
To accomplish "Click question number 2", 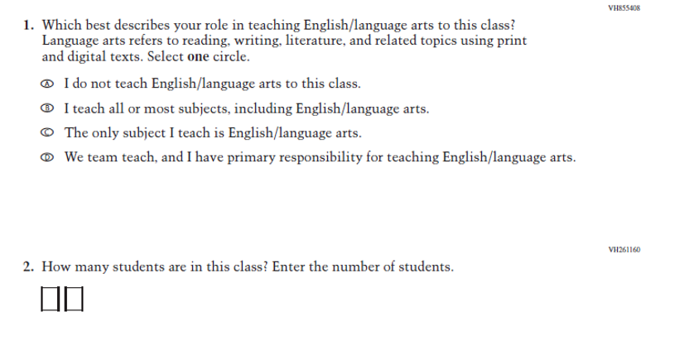I will (28, 267).
